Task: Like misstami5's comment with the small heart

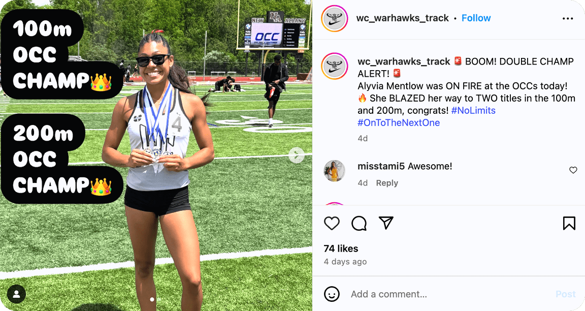Action: [x=573, y=170]
